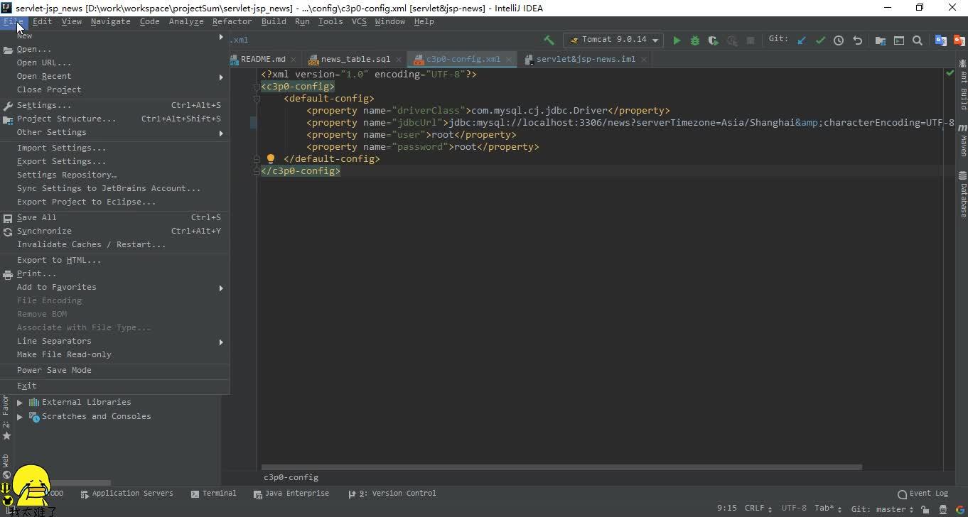
Task: Run the Tomcat server with green play icon
Action: pos(676,40)
